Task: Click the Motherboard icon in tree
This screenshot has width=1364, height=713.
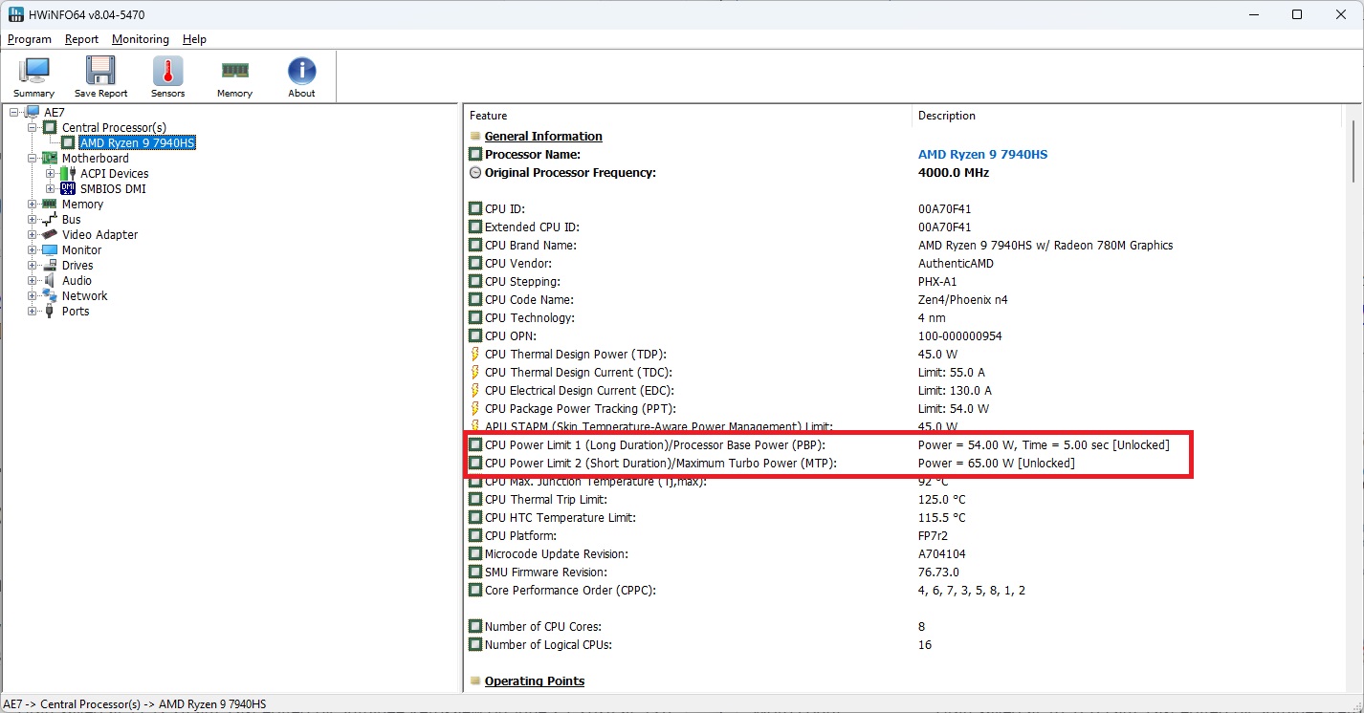Action: click(x=50, y=159)
